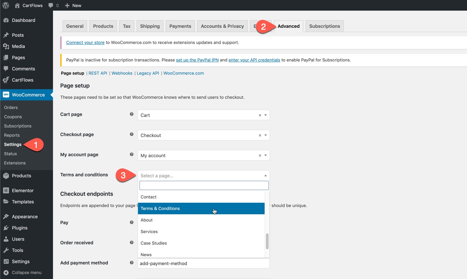
Task: Click the WordPress logo icon
Action: (6, 5)
